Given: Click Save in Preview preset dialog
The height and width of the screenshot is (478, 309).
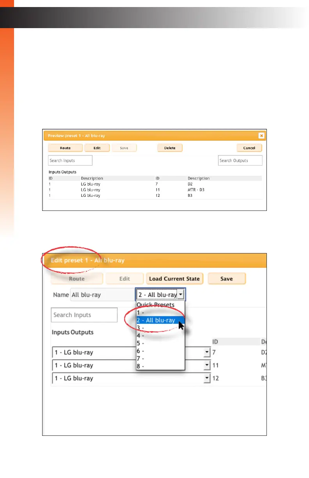Looking at the screenshot, I should [x=124, y=148].
